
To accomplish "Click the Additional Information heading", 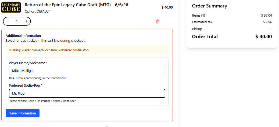I will click(23, 36).
